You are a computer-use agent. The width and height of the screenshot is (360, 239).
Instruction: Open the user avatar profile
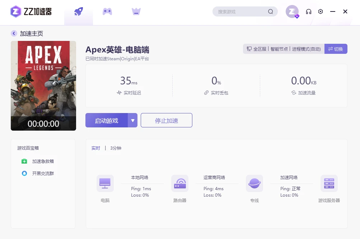(292, 11)
